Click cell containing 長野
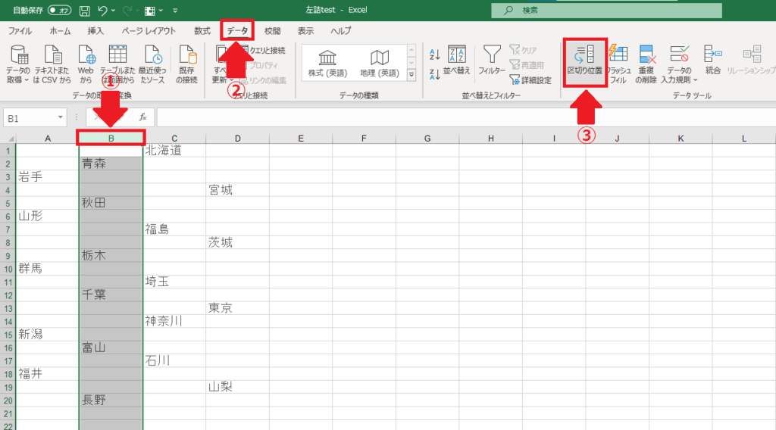 coord(111,400)
